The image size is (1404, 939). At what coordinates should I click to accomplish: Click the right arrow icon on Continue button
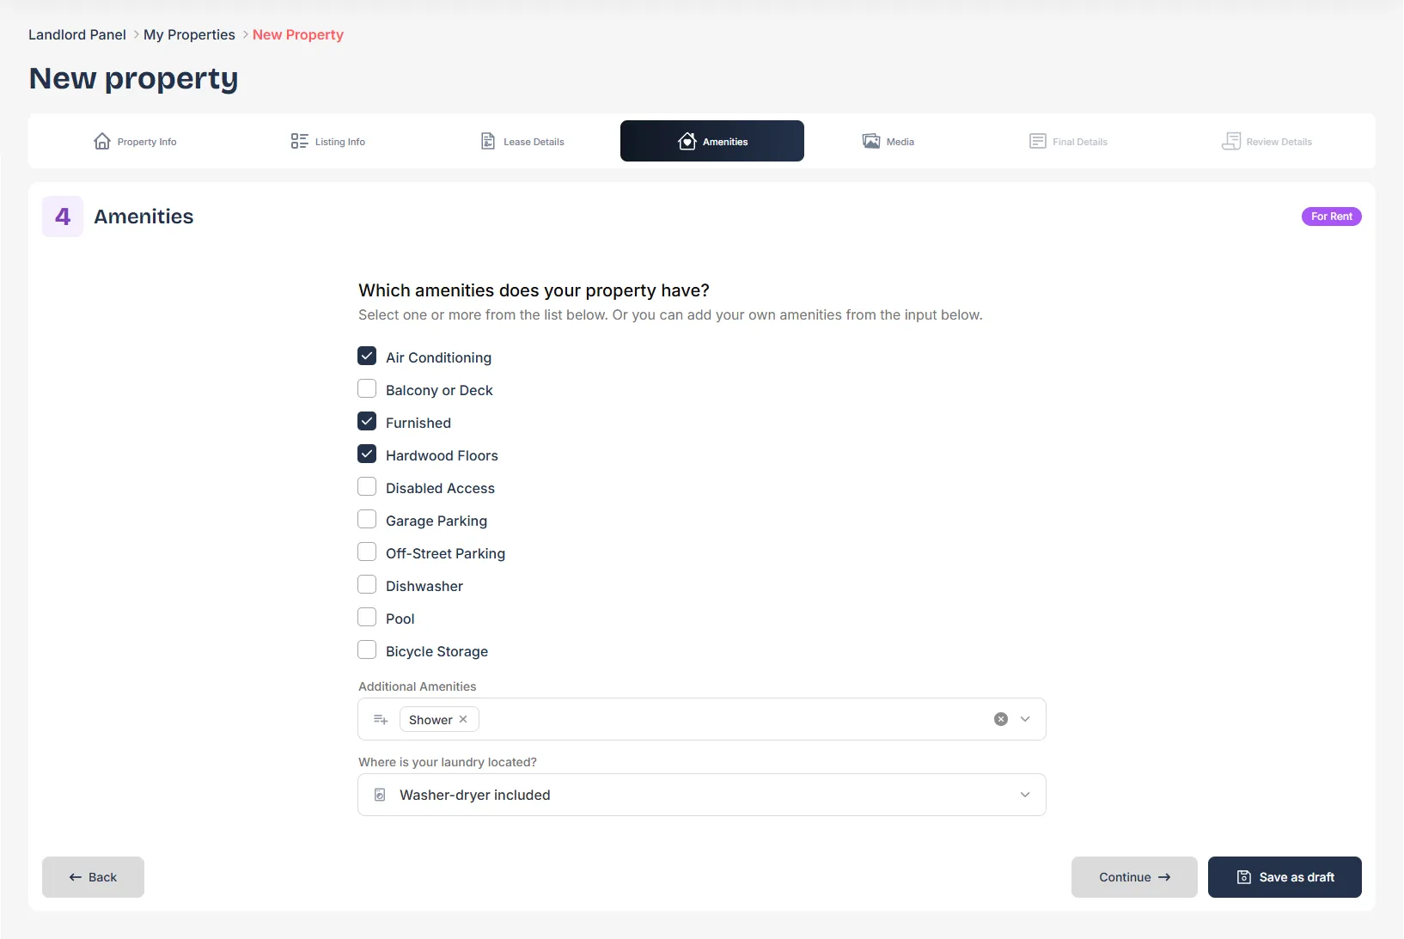[1164, 877]
